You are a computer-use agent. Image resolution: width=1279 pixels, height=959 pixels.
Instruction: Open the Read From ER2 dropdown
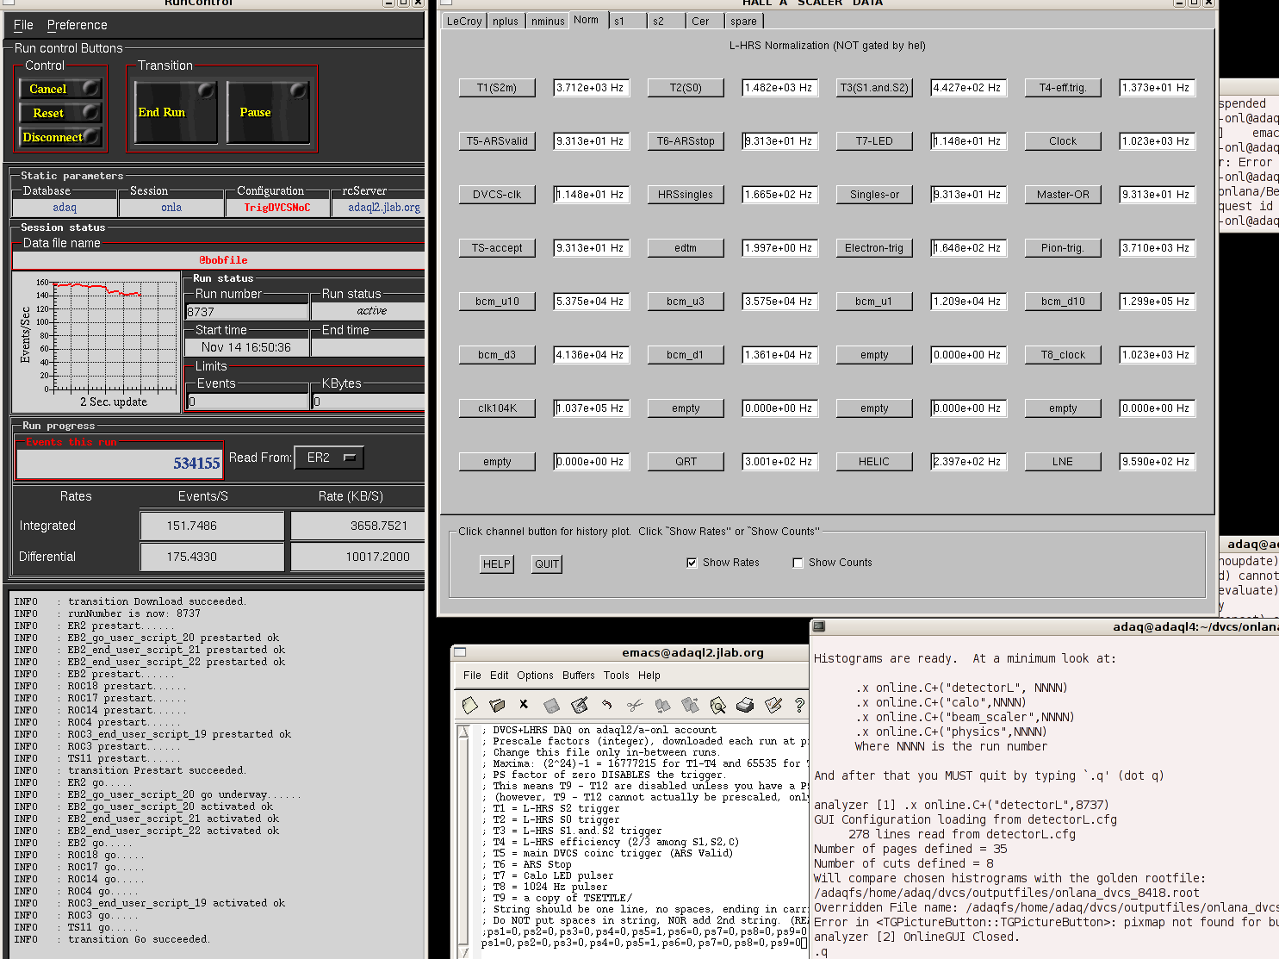point(329,458)
